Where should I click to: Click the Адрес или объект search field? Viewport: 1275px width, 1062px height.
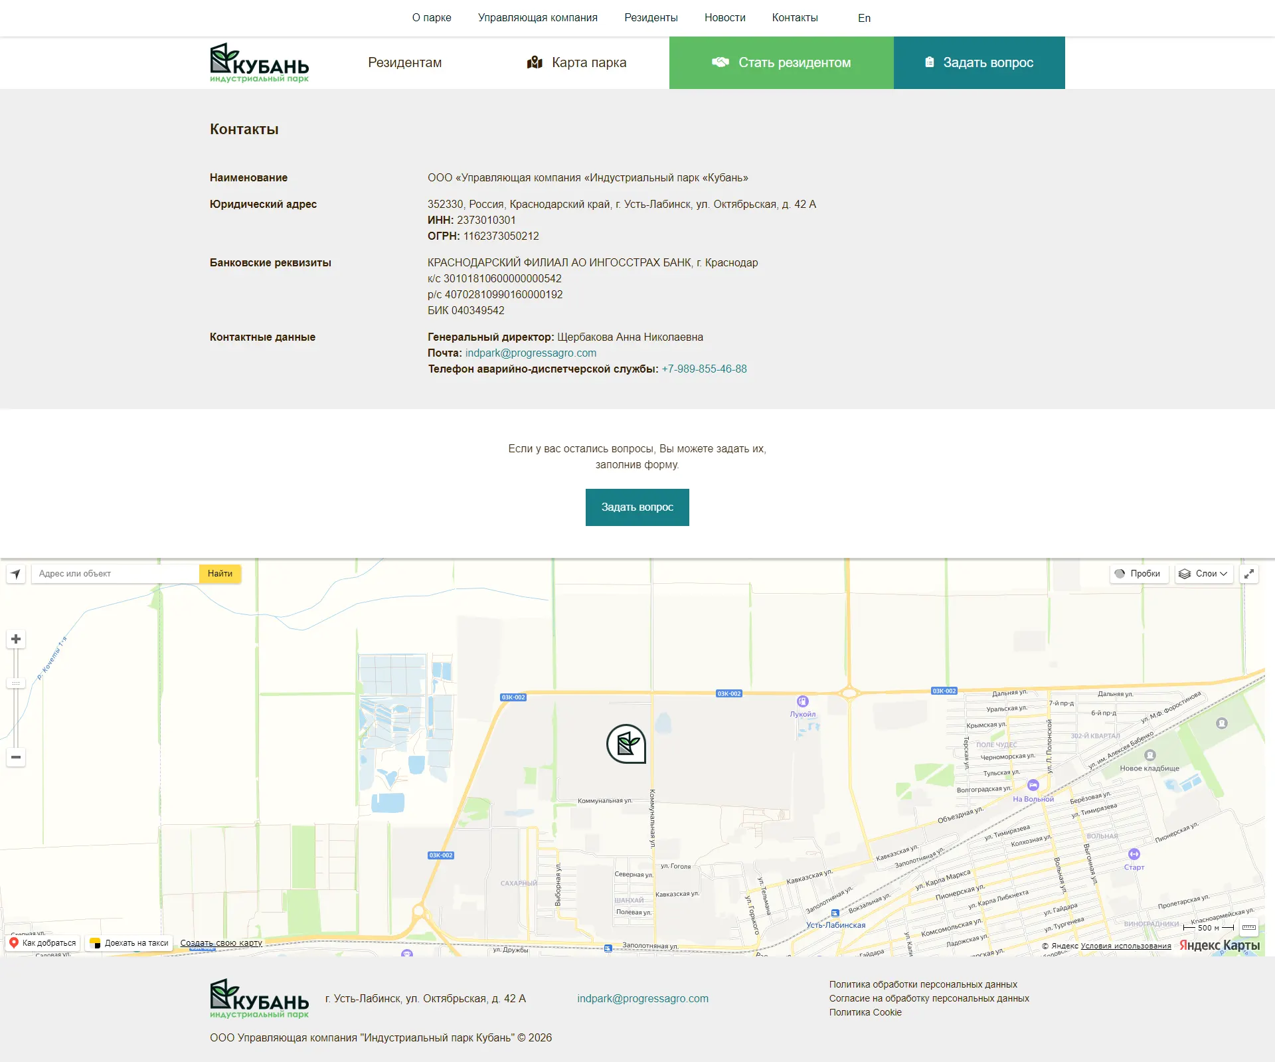[x=116, y=574]
